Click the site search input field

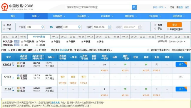pos(98,7)
